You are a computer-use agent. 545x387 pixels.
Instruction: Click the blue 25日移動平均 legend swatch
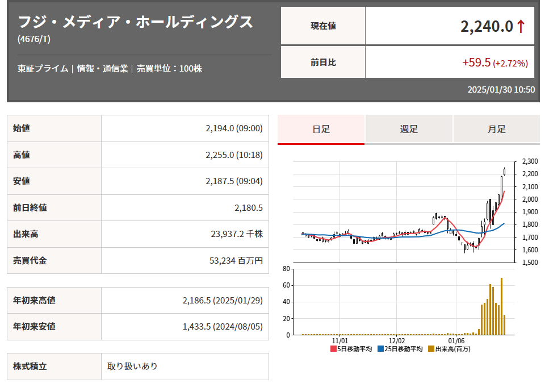[380, 349]
